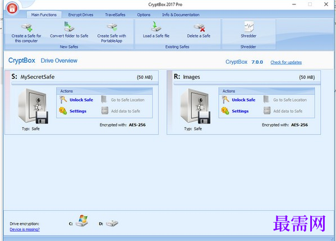Close the CryptBox 2017 Pro window

coord(326,4)
